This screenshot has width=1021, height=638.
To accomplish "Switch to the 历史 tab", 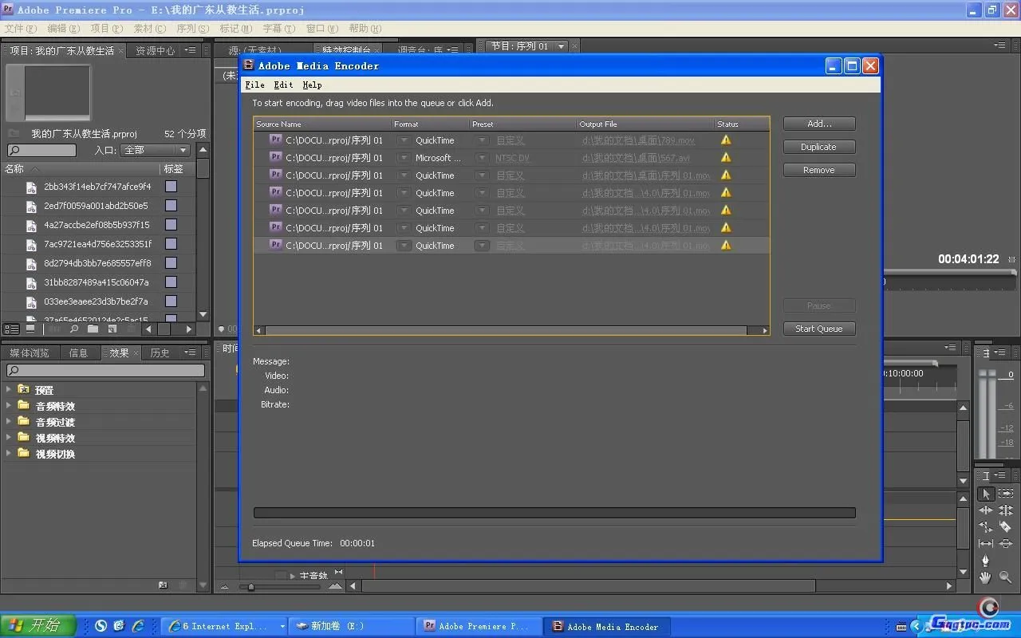I will (160, 352).
